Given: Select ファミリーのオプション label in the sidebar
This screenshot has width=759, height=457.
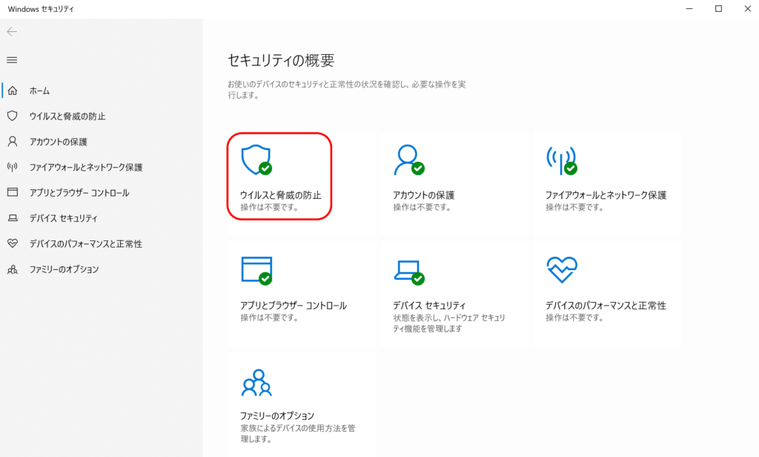Looking at the screenshot, I should [64, 269].
